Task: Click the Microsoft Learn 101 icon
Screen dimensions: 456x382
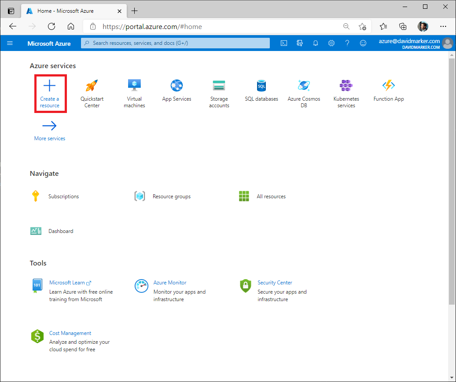Action: click(37, 286)
